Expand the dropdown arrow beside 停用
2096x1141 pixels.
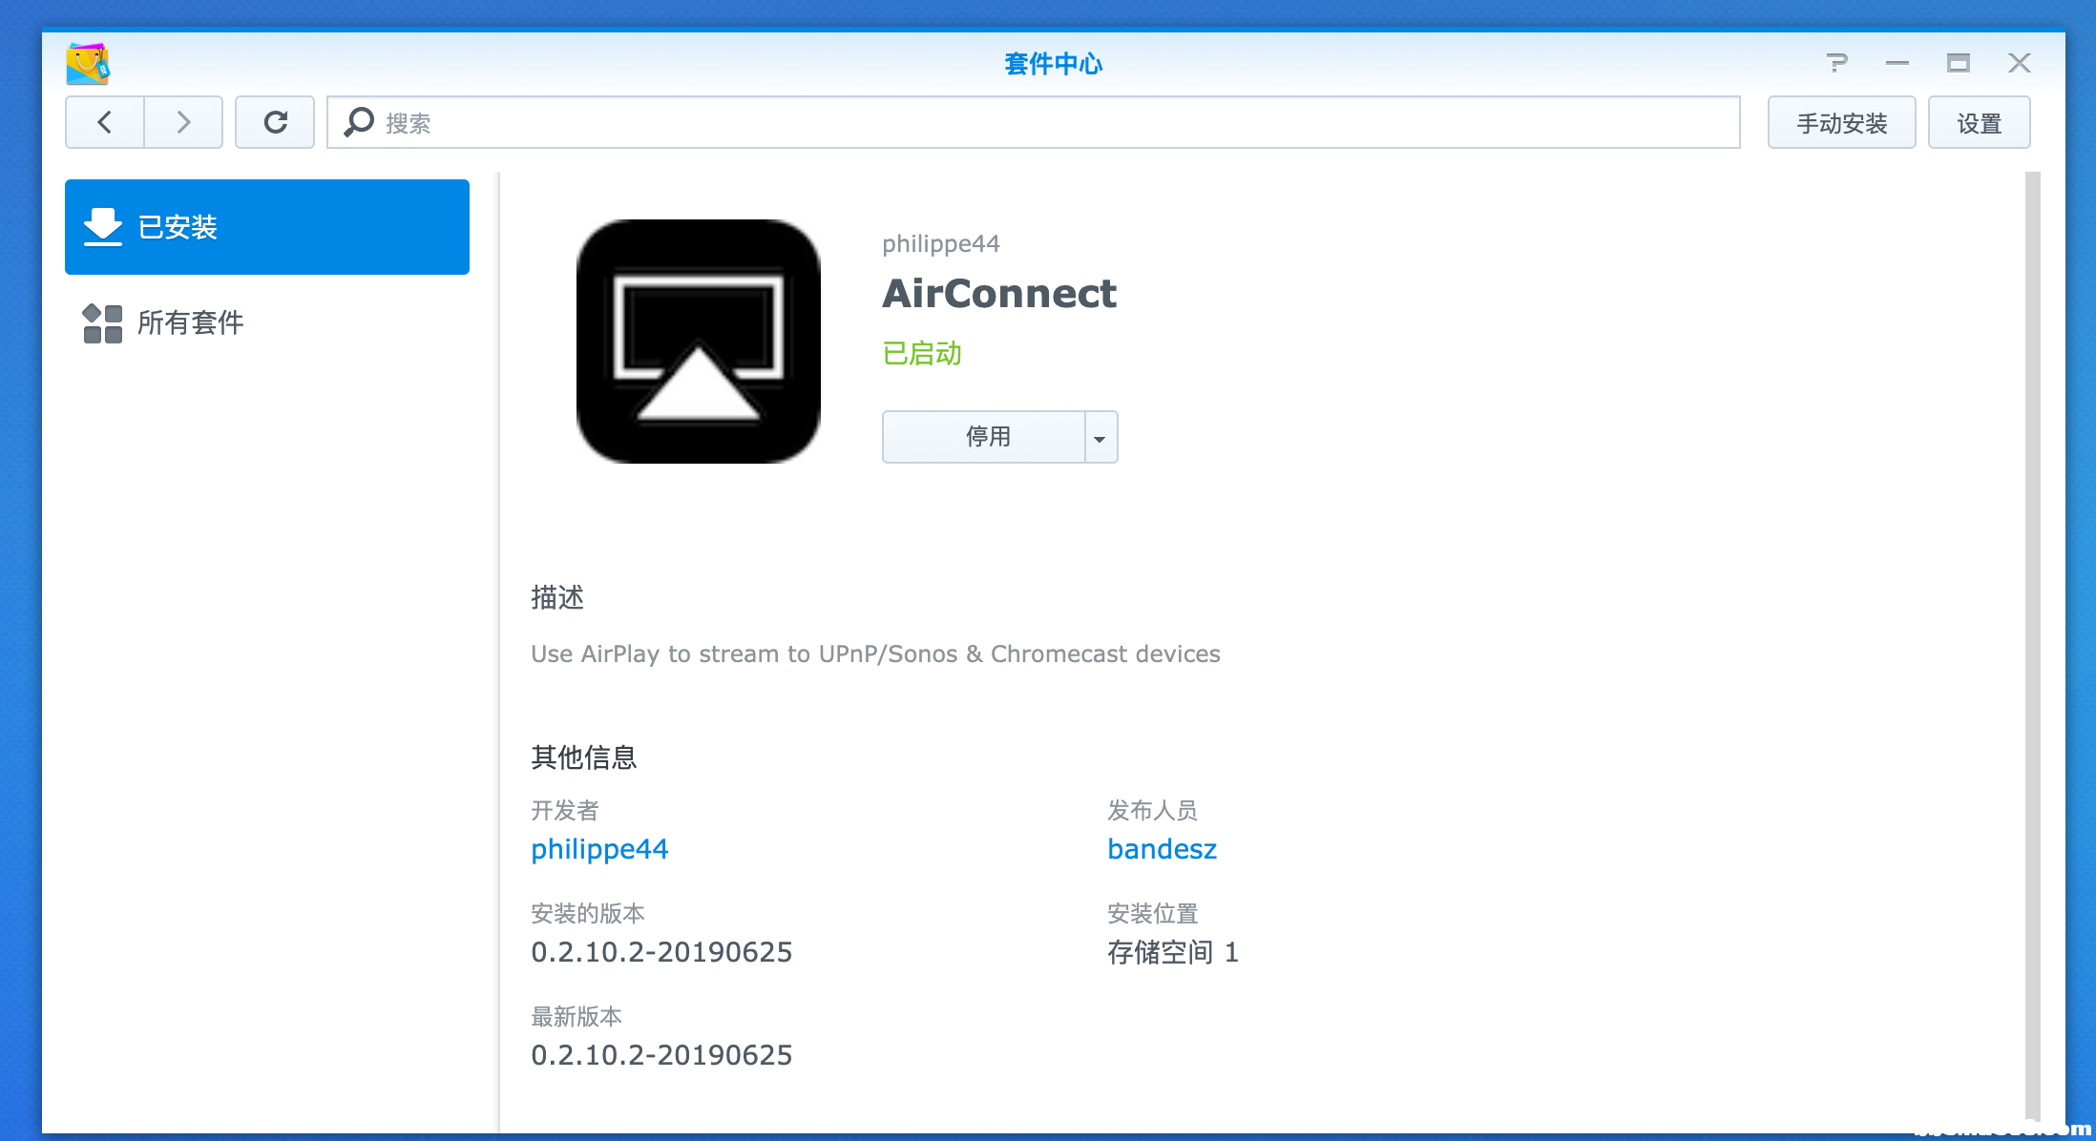tap(1100, 438)
